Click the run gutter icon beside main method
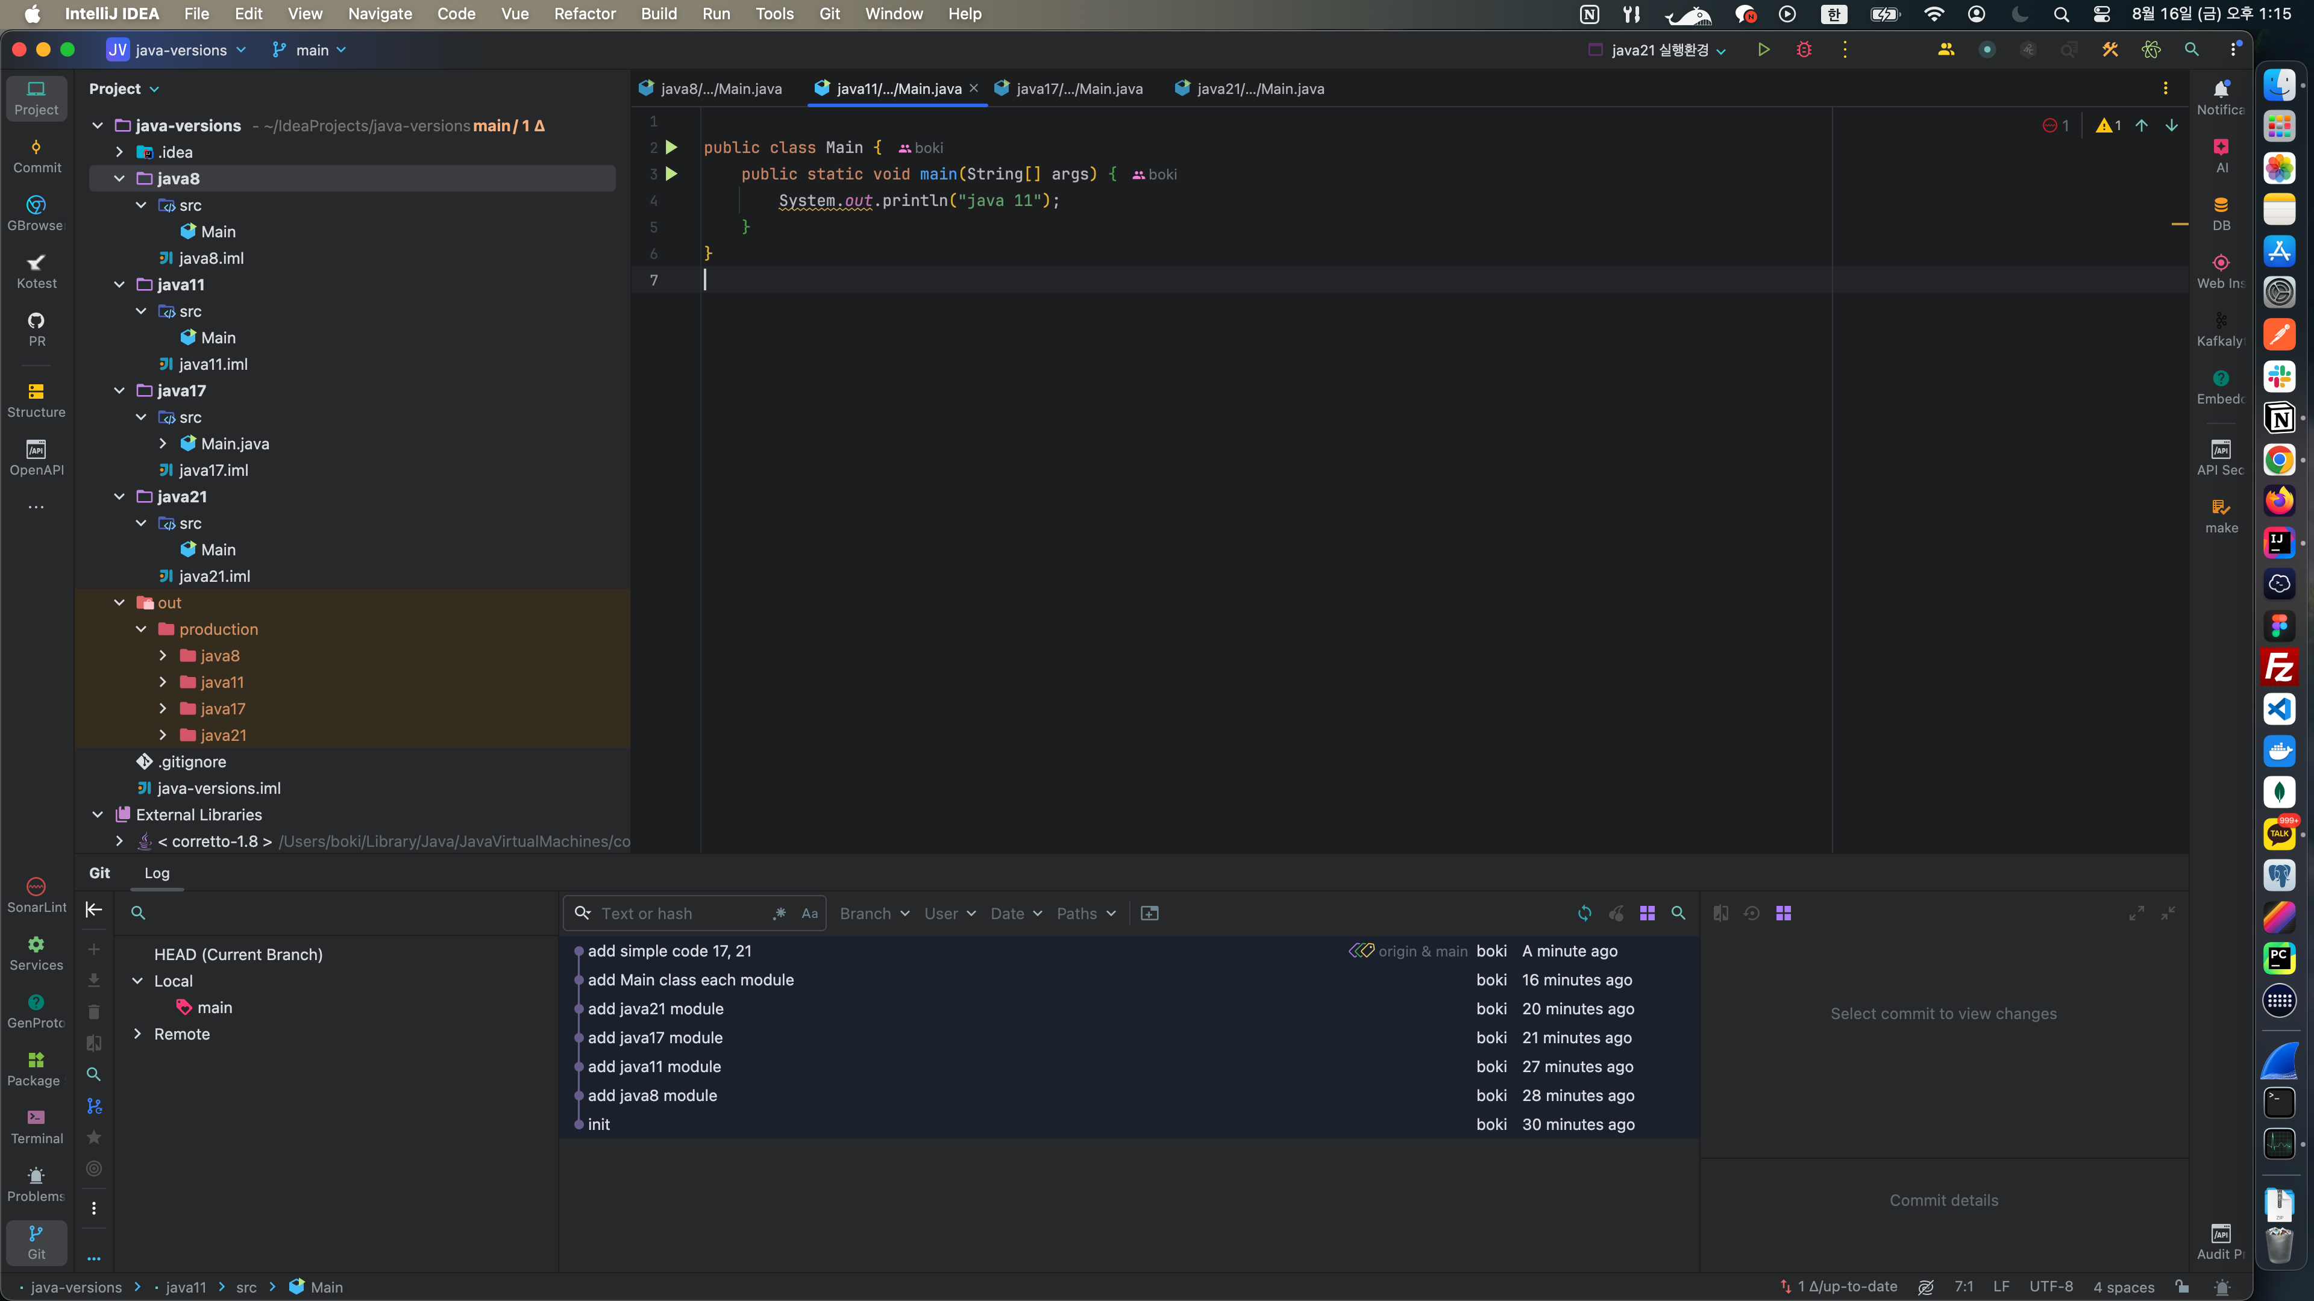Image resolution: width=2314 pixels, height=1301 pixels. point(671,174)
